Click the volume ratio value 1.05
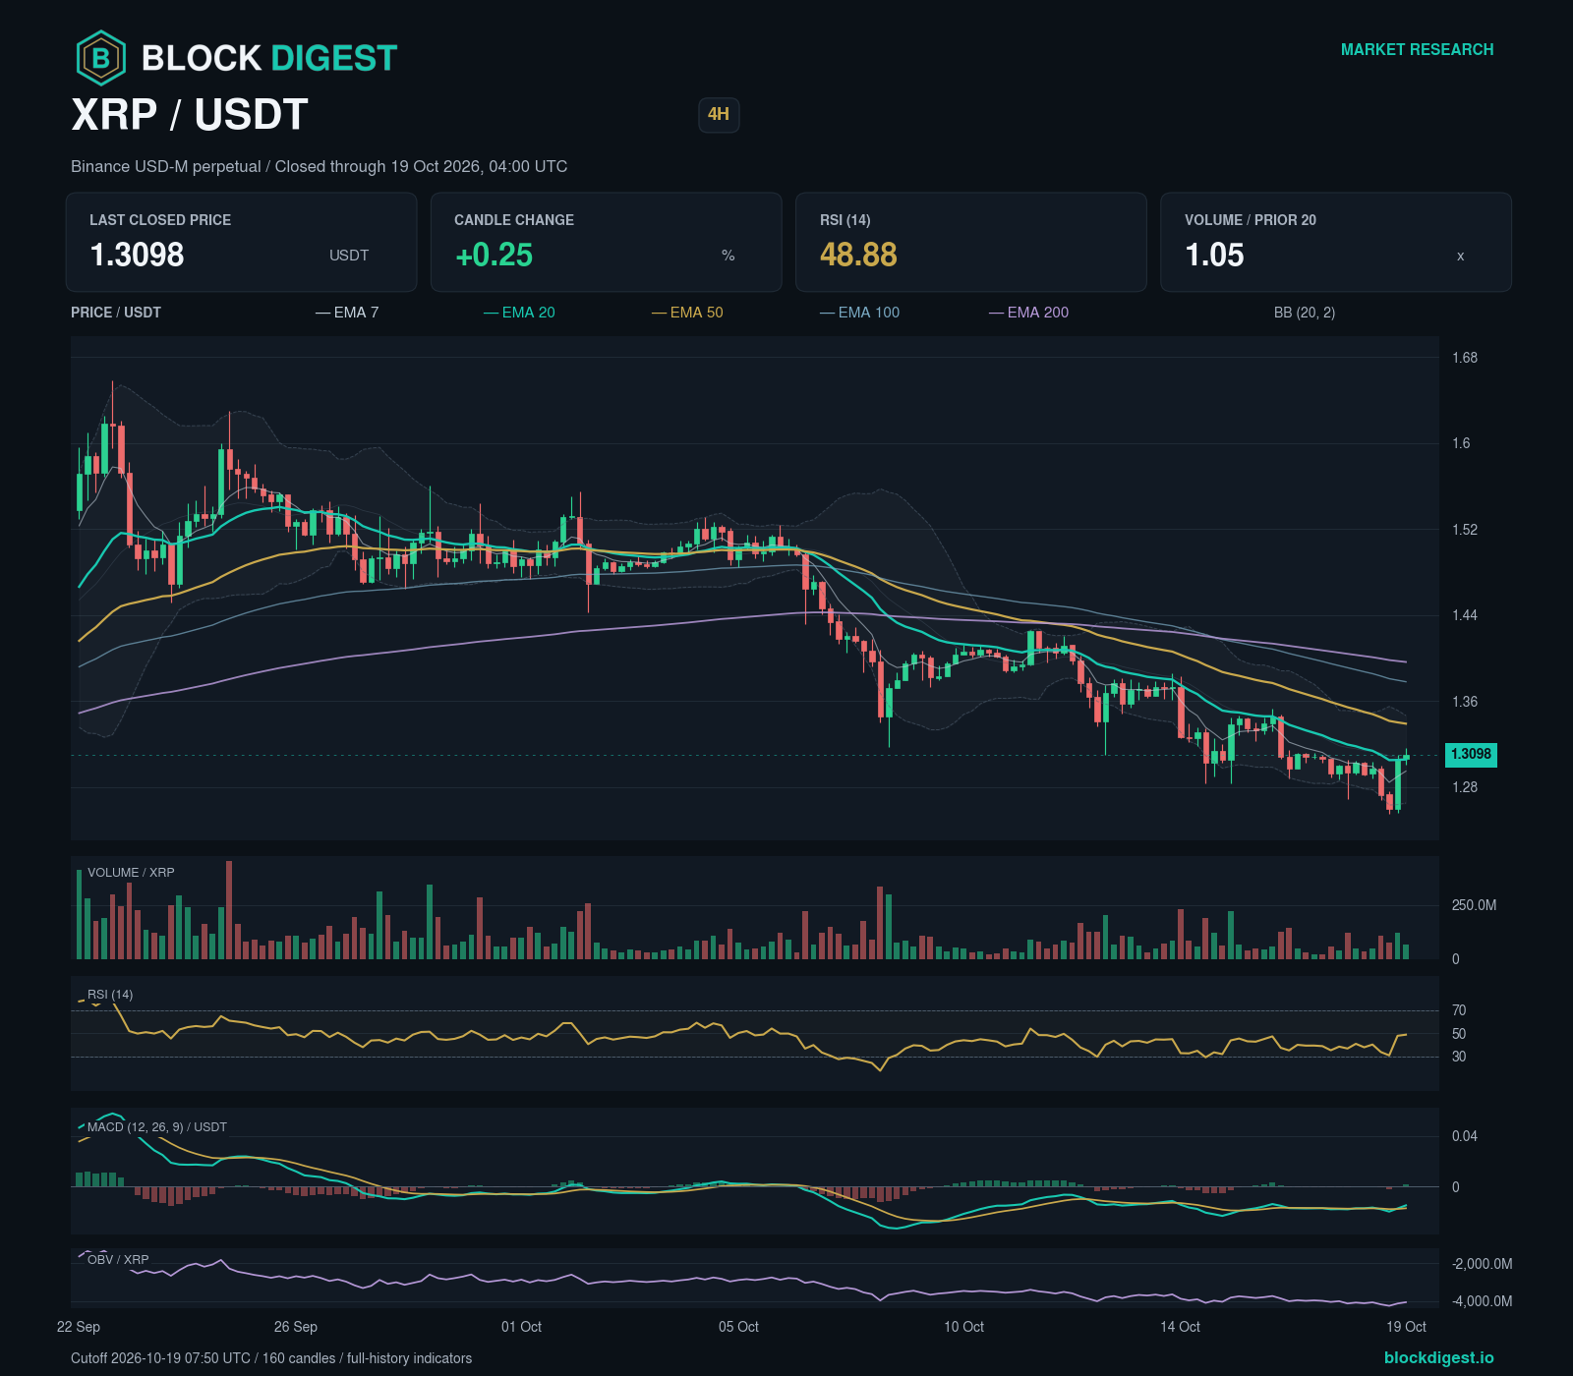 [1214, 255]
